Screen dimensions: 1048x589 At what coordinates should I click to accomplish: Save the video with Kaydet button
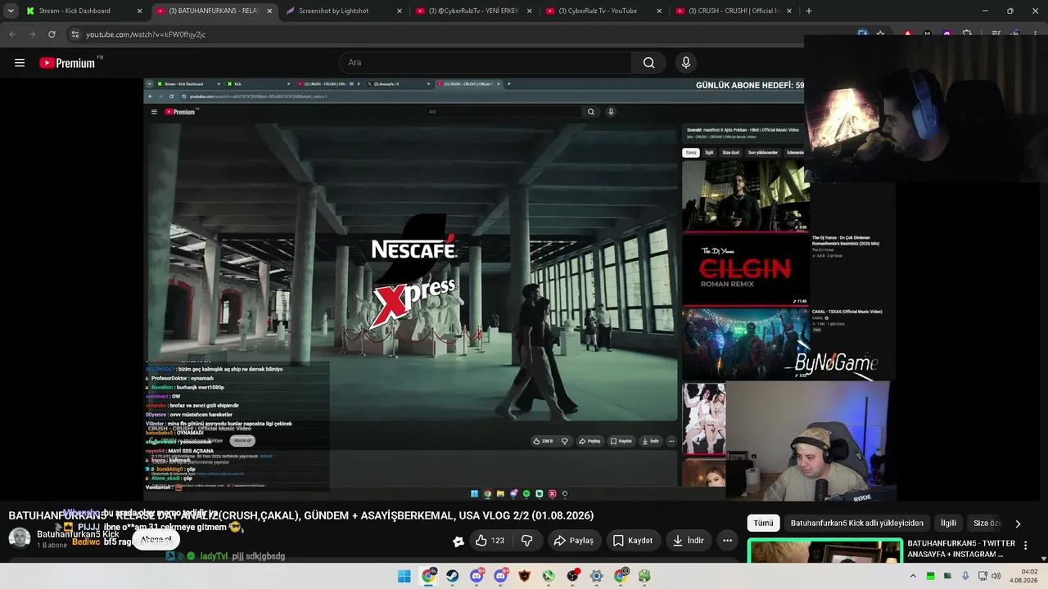[633, 541]
